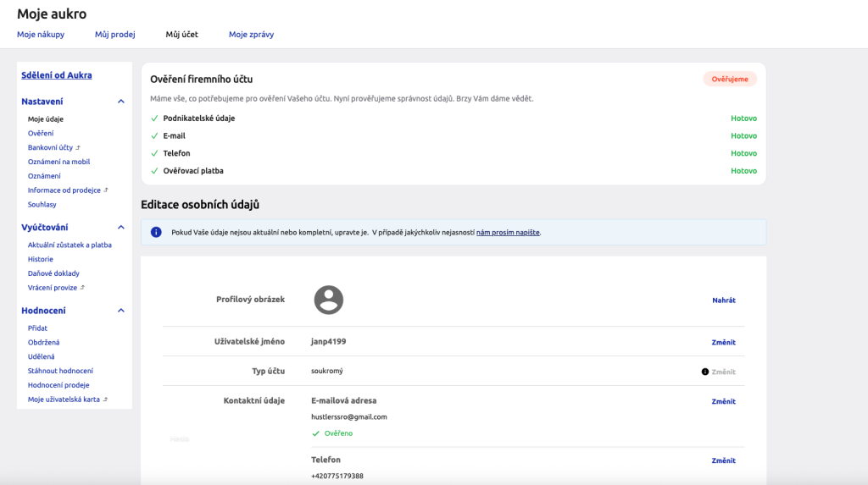868x485 pixels.
Task: Select Moje údaje in sidebar
Action: [x=46, y=118]
